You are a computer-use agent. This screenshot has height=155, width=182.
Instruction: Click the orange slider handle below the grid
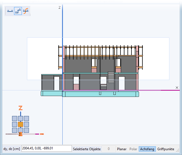click(21, 134)
